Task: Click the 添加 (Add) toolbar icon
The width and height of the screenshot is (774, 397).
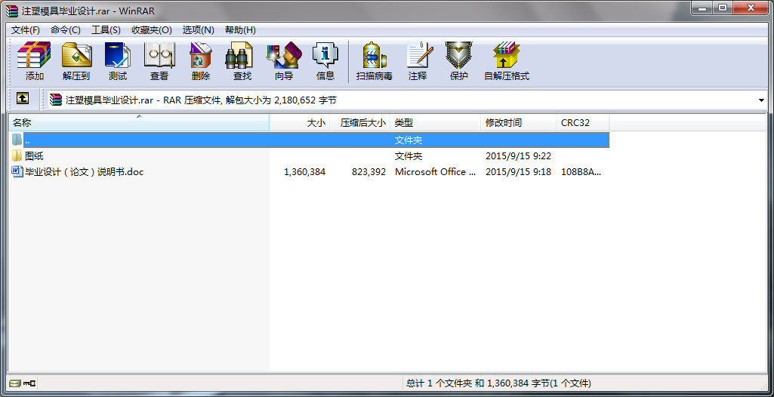Action: [35, 55]
